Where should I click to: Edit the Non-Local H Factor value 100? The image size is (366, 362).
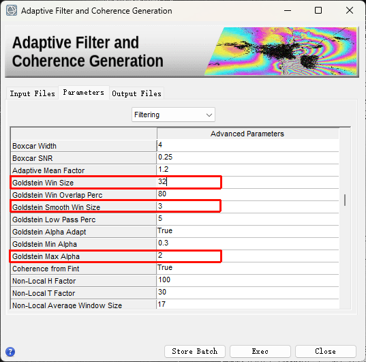(247, 280)
